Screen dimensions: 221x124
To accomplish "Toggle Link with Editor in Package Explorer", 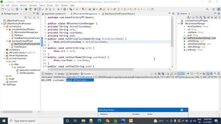I will pyautogui.click(x=29, y=18).
